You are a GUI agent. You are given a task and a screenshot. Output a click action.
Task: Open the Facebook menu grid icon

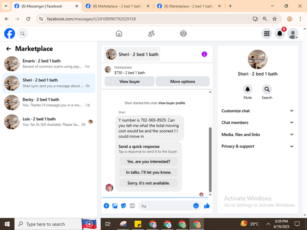266,34
